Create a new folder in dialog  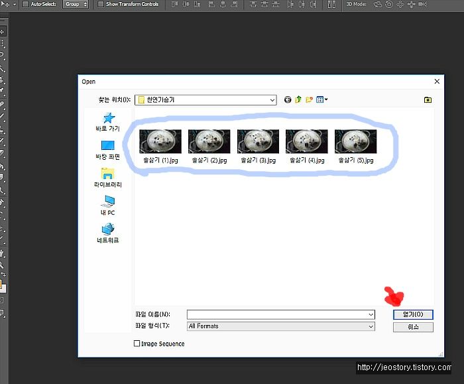tap(310, 99)
